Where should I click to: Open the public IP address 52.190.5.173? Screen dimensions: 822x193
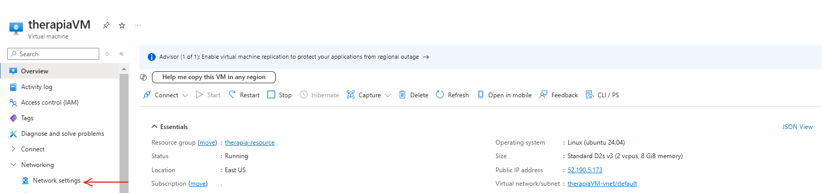point(585,170)
